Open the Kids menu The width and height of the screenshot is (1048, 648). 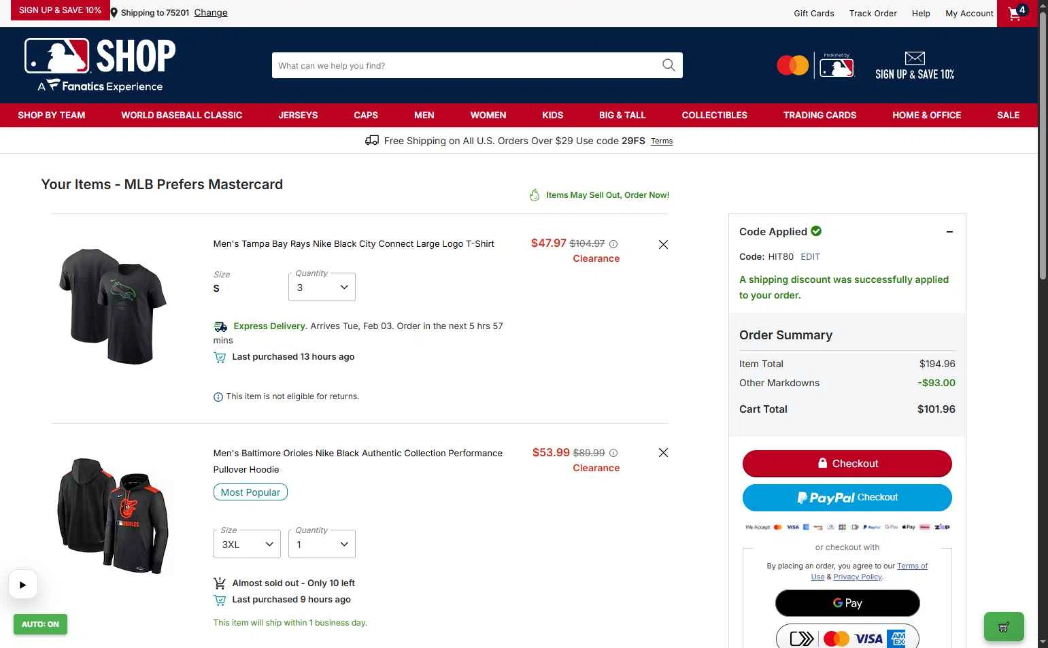pos(553,115)
